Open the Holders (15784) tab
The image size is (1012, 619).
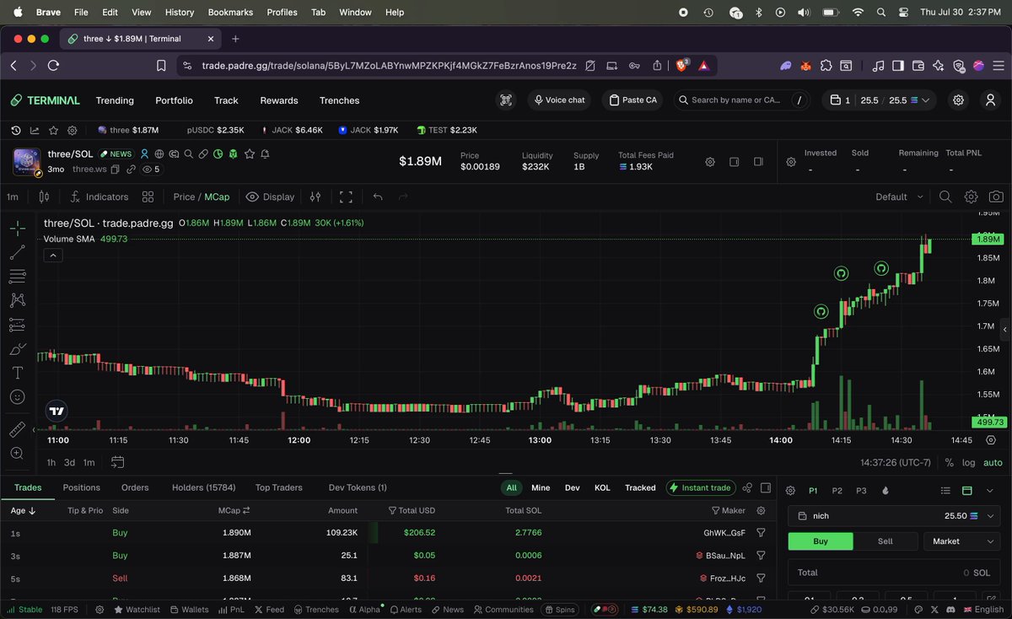pyautogui.click(x=203, y=487)
